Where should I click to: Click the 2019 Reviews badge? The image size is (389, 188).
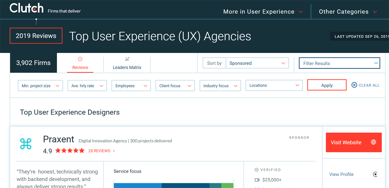36,36
